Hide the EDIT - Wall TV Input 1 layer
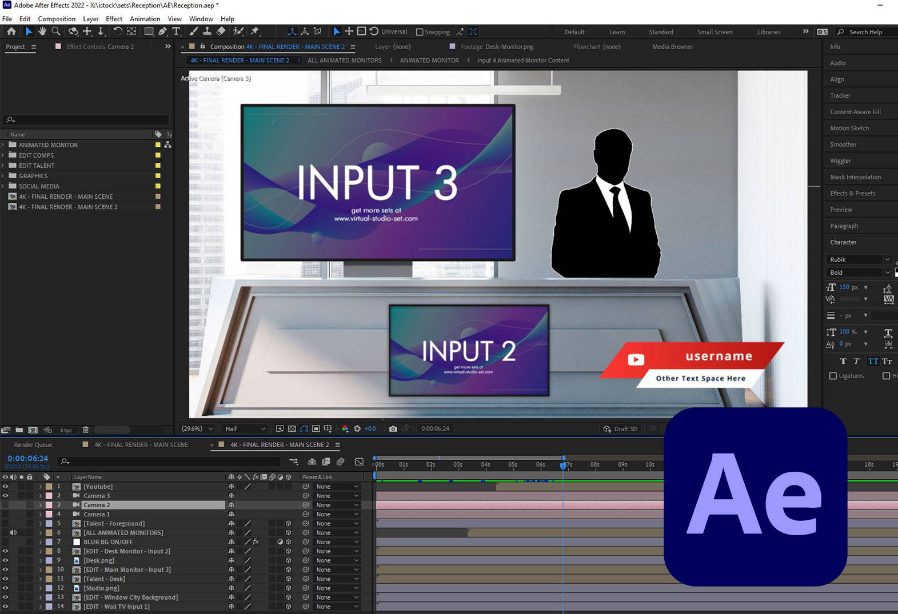This screenshot has width=898, height=614. [x=5, y=607]
